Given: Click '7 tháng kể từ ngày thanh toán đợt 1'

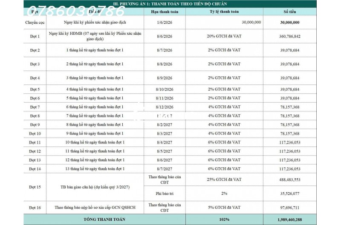Looking at the screenshot, I should pos(95,115).
